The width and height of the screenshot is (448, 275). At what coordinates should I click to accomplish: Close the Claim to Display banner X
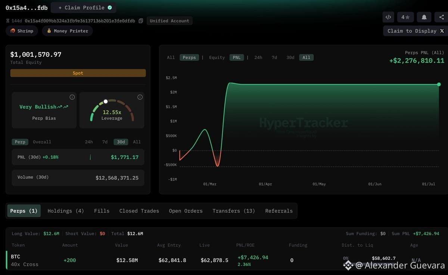(x=442, y=31)
